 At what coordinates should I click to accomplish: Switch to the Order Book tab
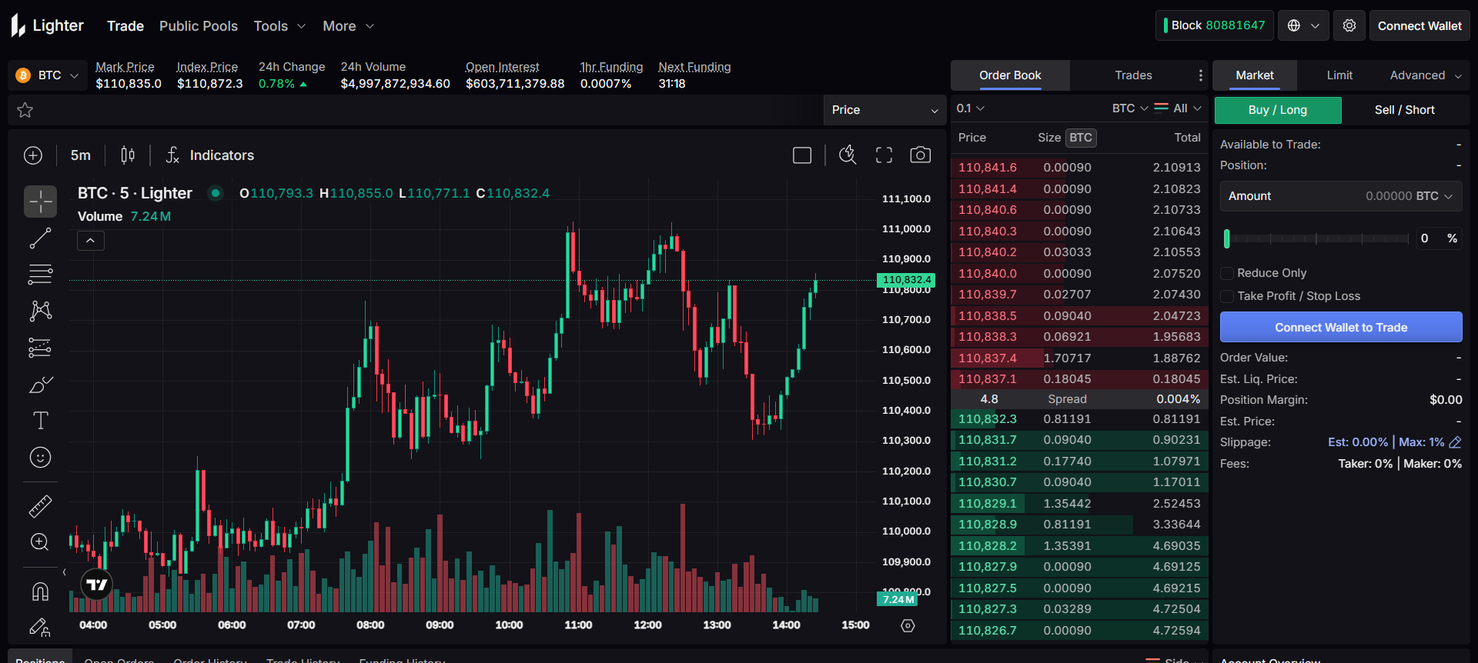(x=1010, y=75)
